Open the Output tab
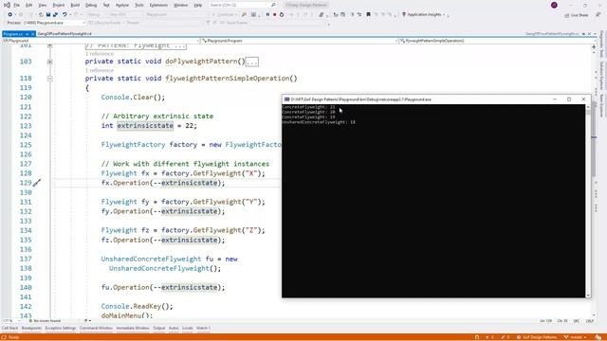Screen dimensions: 607x341 pyautogui.click(x=158, y=329)
